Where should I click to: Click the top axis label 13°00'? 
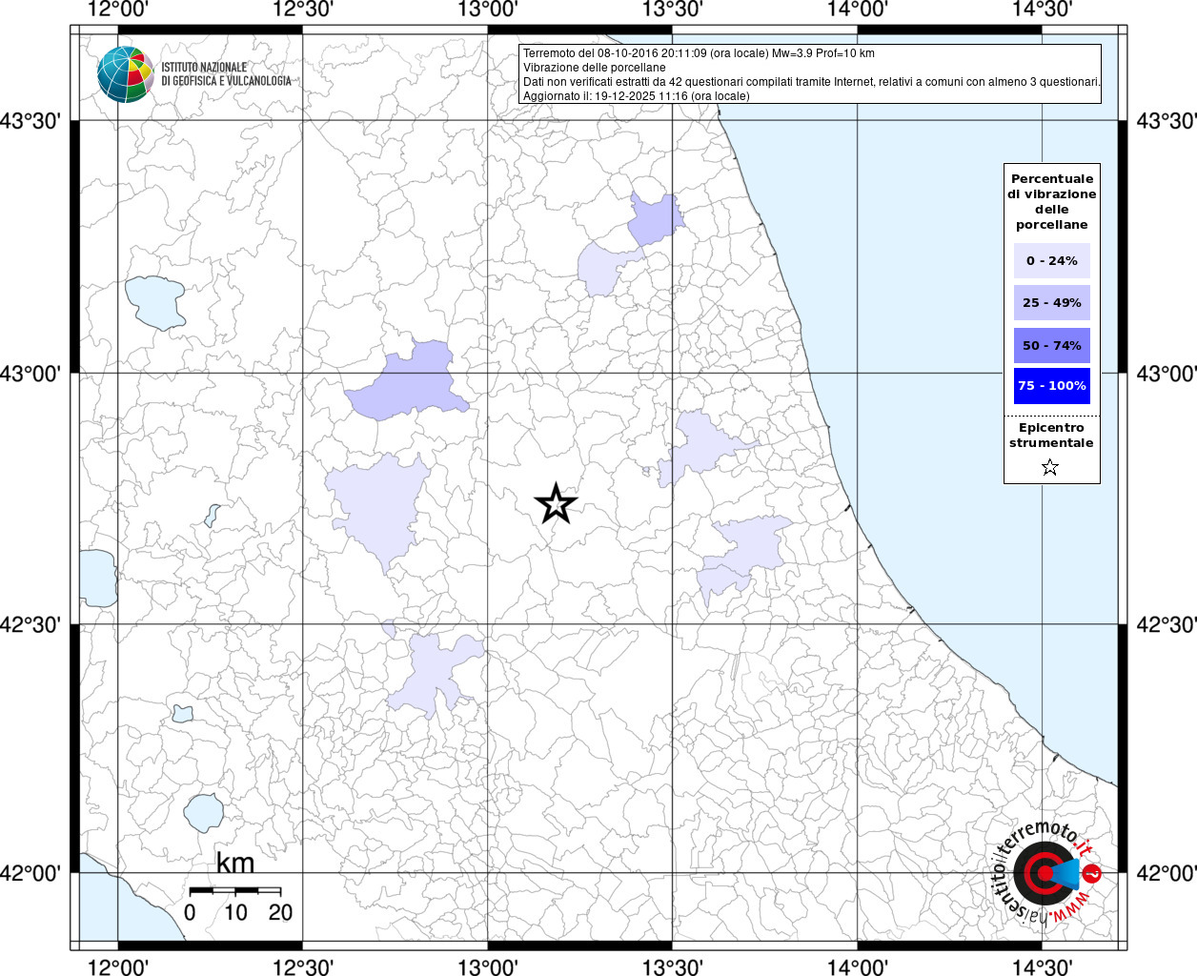pyautogui.click(x=487, y=9)
